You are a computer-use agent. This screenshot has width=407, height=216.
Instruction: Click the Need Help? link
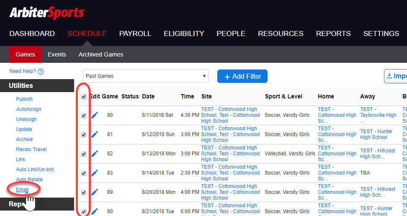(23, 71)
